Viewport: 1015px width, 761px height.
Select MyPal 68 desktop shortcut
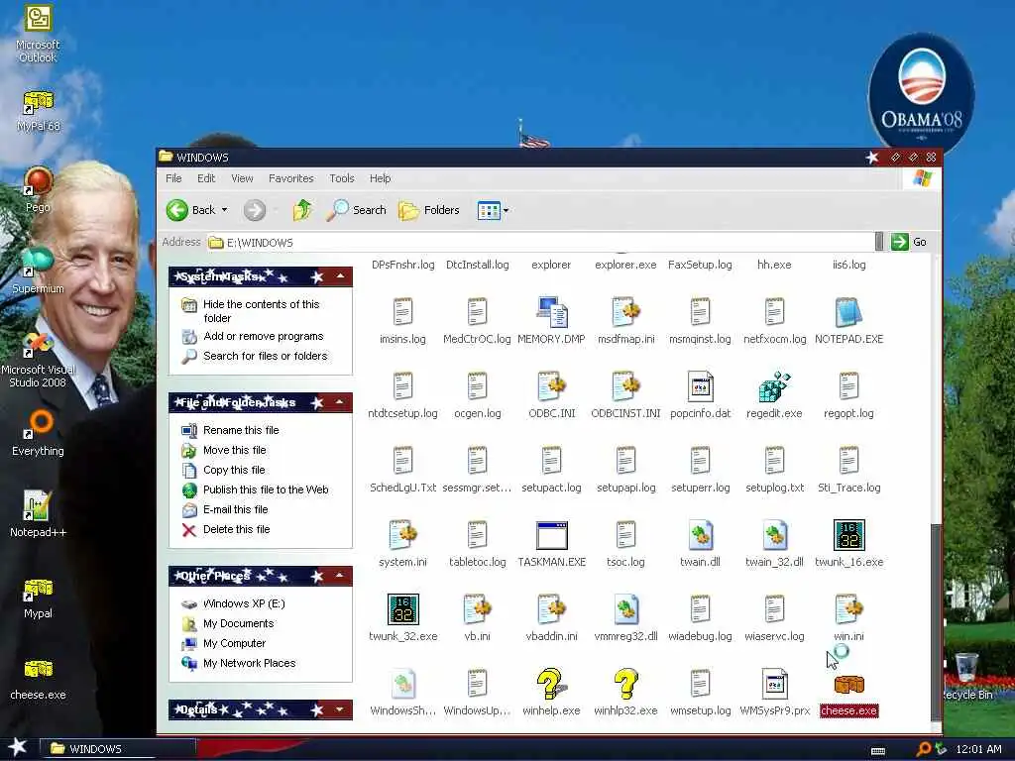(38, 111)
